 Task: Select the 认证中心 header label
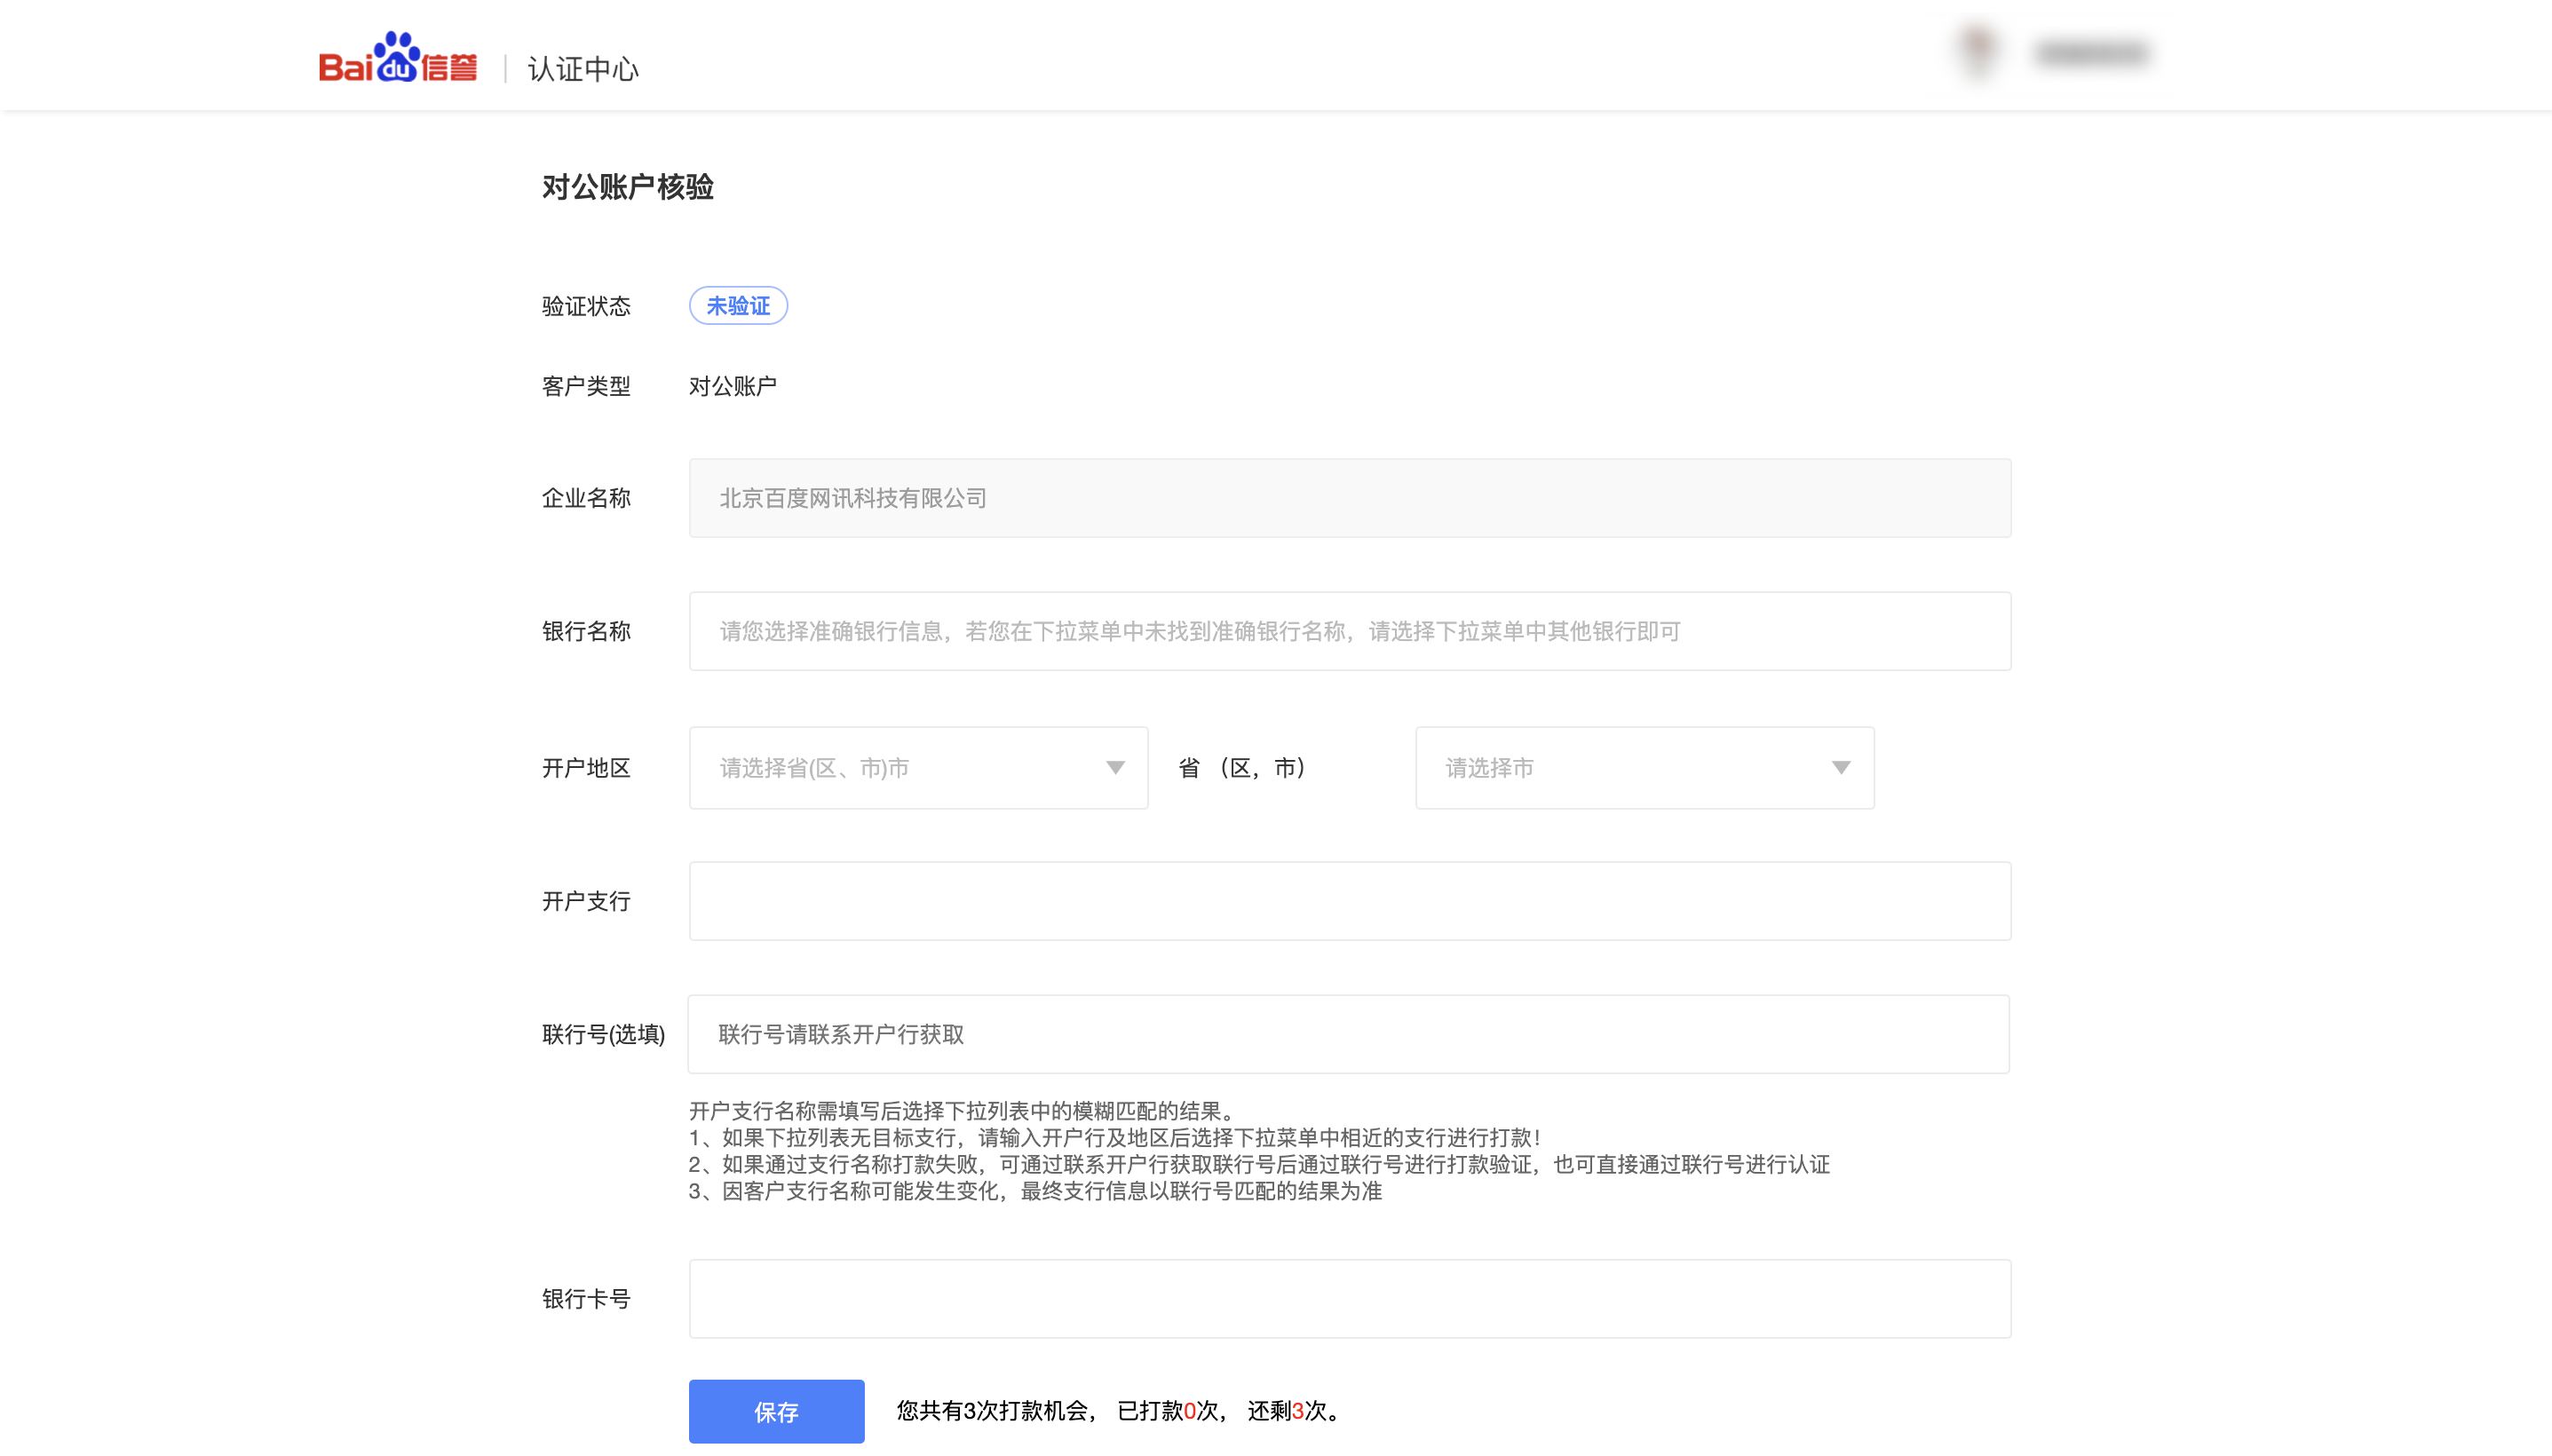pos(583,69)
